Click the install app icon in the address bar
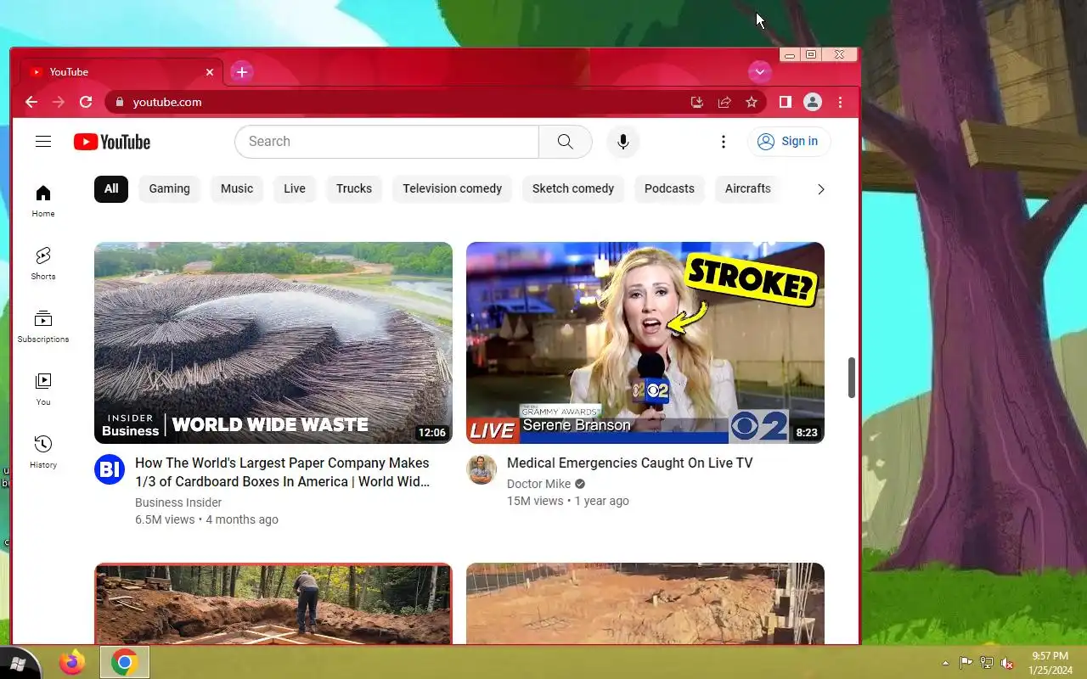The image size is (1087, 679). 697,102
